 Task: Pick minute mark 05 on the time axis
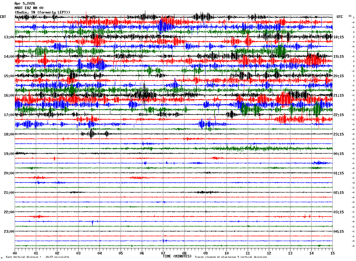pos(121,253)
